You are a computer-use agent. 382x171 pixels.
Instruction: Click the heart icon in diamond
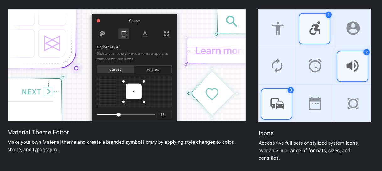(212, 93)
